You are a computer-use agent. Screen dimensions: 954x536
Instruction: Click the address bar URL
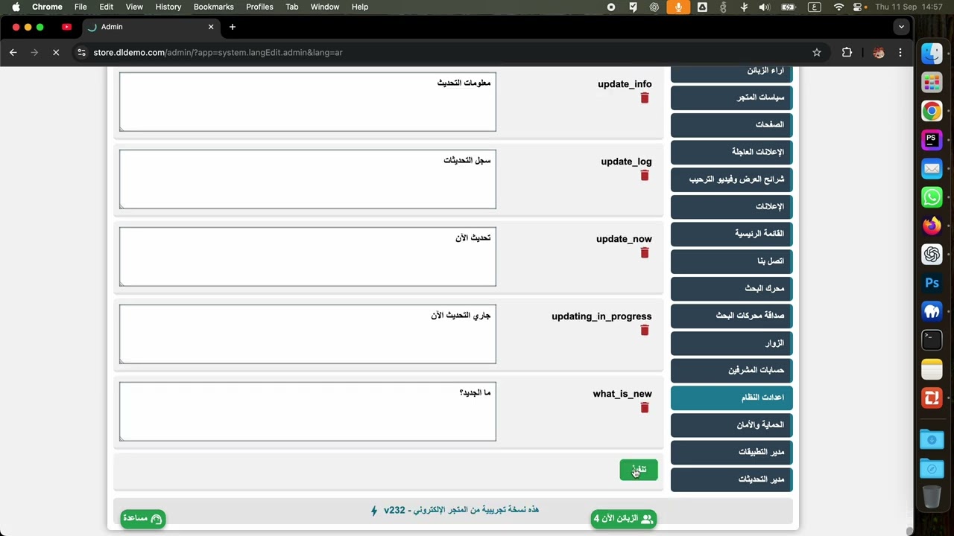point(218,53)
